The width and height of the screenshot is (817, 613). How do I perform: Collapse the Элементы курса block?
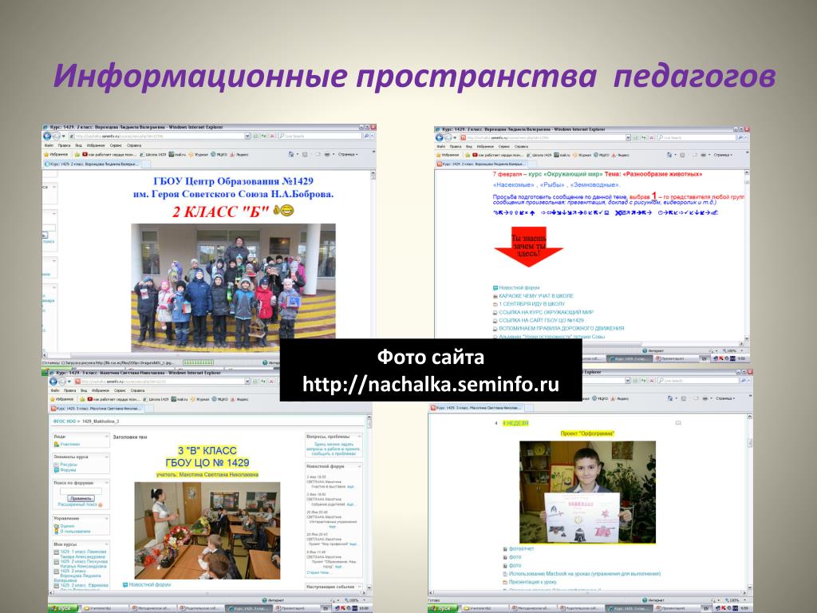[107, 457]
